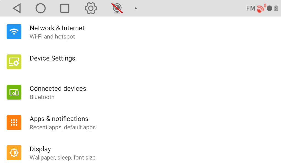The height and width of the screenshot is (165, 281).
Task: Click the Display brightness icon
Action: (x=14, y=153)
